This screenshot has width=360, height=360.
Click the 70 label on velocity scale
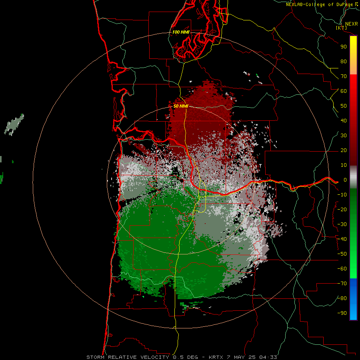pyautogui.click(x=344, y=76)
